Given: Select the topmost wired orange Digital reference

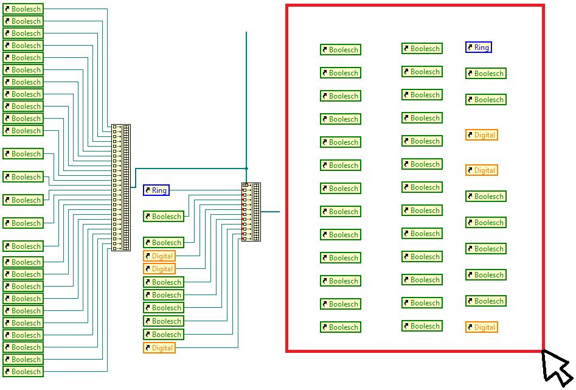Looking at the screenshot, I should point(159,256).
